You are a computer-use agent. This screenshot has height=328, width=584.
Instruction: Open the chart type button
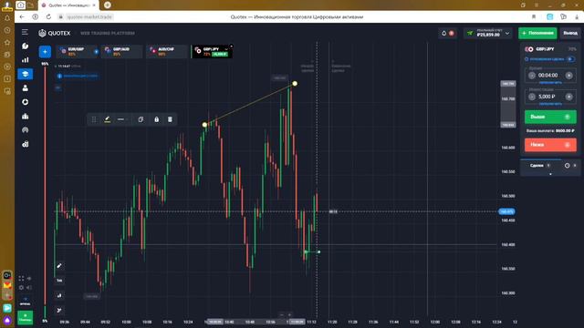point(59,295)
